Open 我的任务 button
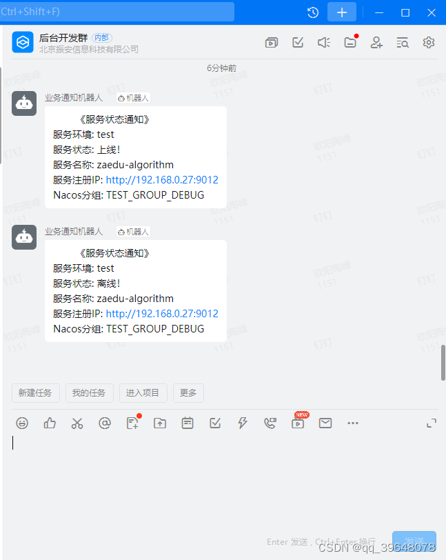446x560 pixels. [90, 393]
